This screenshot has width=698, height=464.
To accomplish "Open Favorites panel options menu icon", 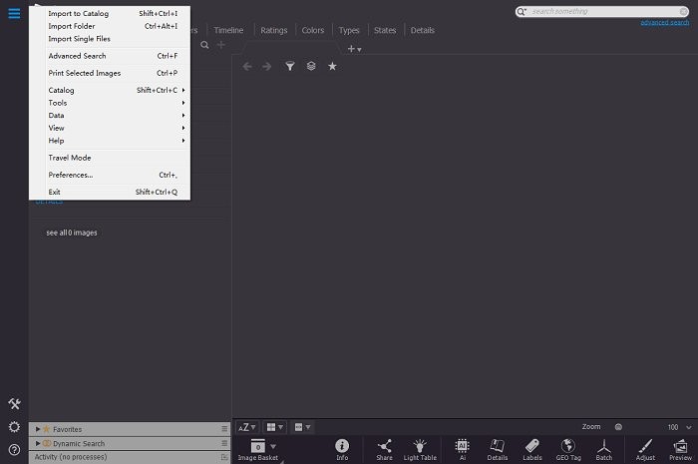I will click(224, 429).
